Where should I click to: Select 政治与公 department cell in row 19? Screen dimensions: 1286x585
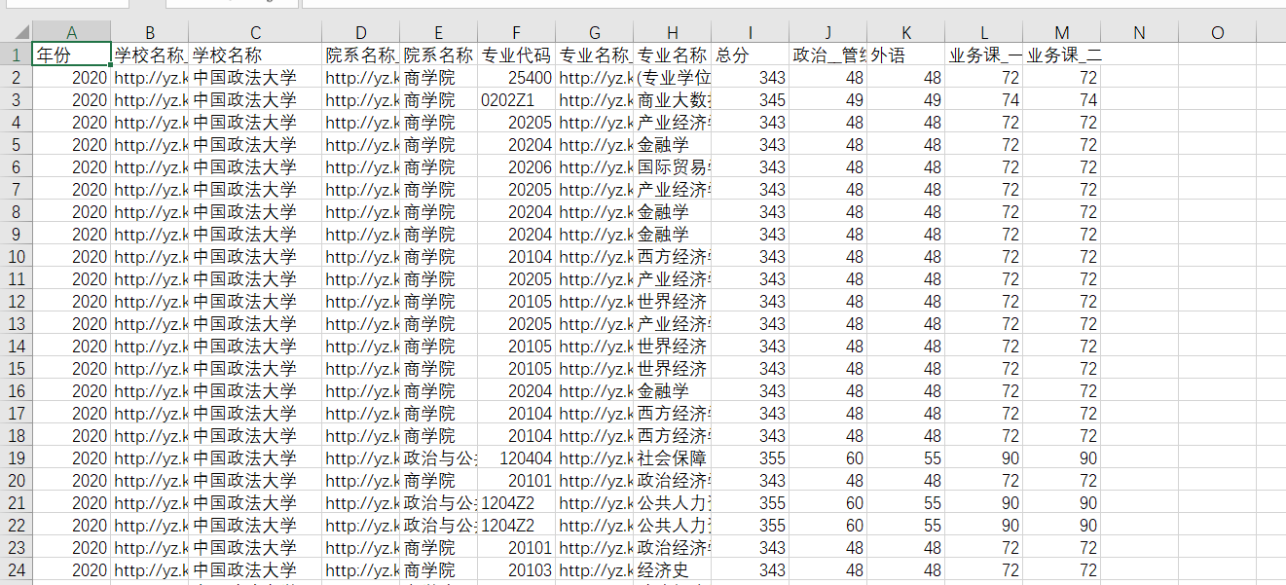click(439, 457)
